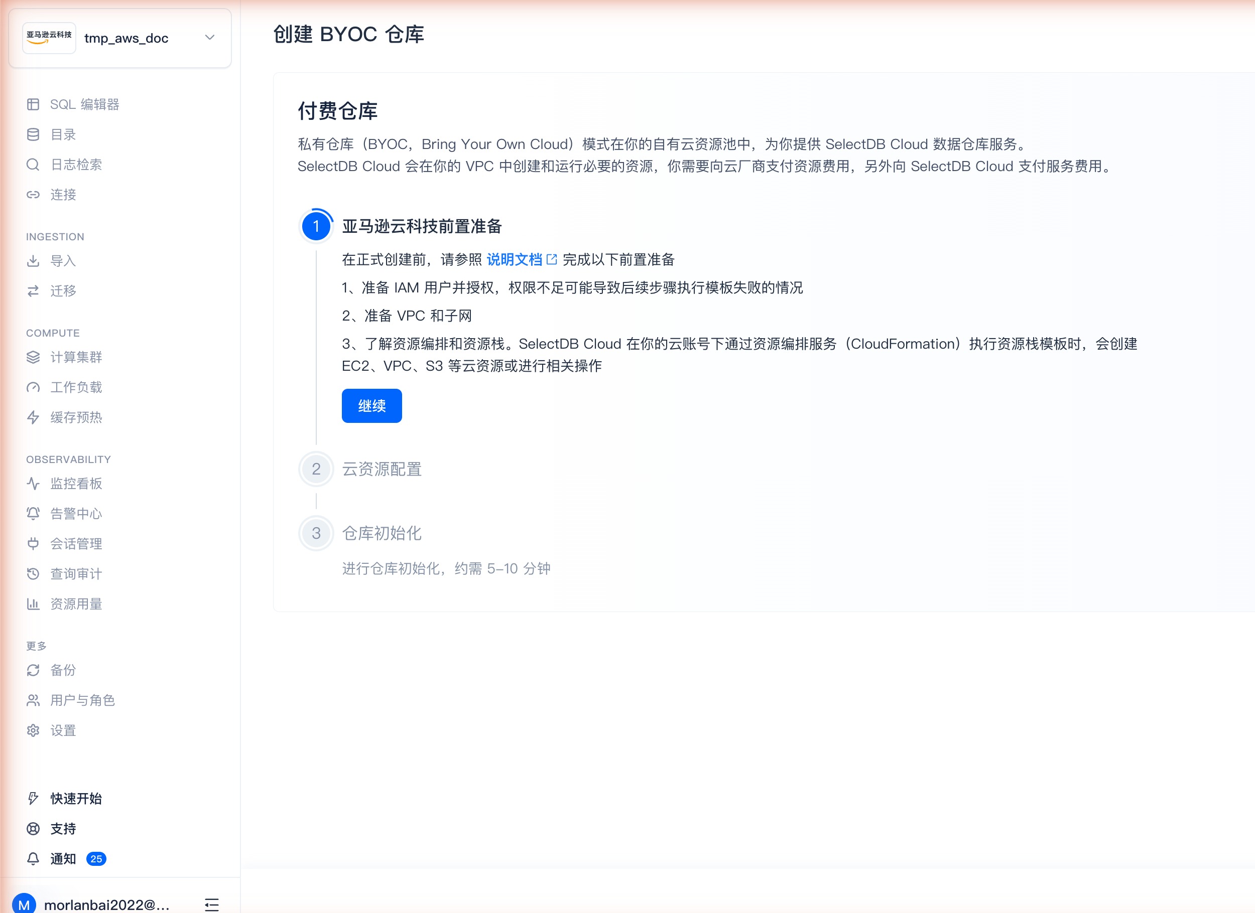Select step 3 仓库初始化

coord(382,533)
